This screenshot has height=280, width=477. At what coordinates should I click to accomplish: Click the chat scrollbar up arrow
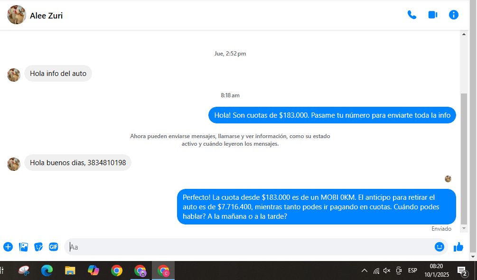point(464,34)
